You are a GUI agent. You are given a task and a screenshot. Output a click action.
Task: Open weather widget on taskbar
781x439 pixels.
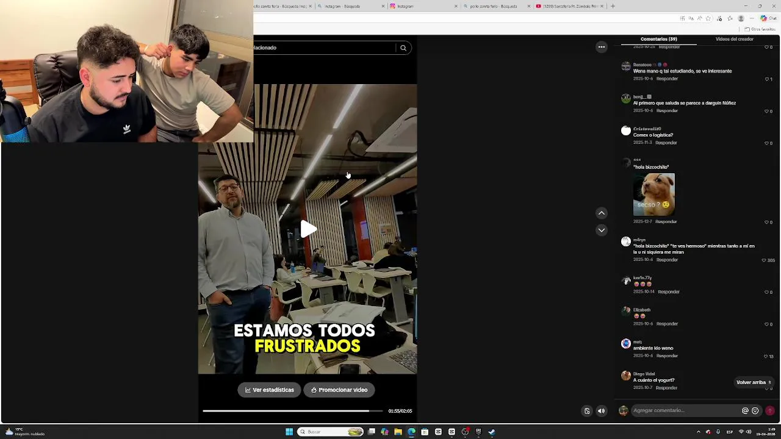click(24, 432)
